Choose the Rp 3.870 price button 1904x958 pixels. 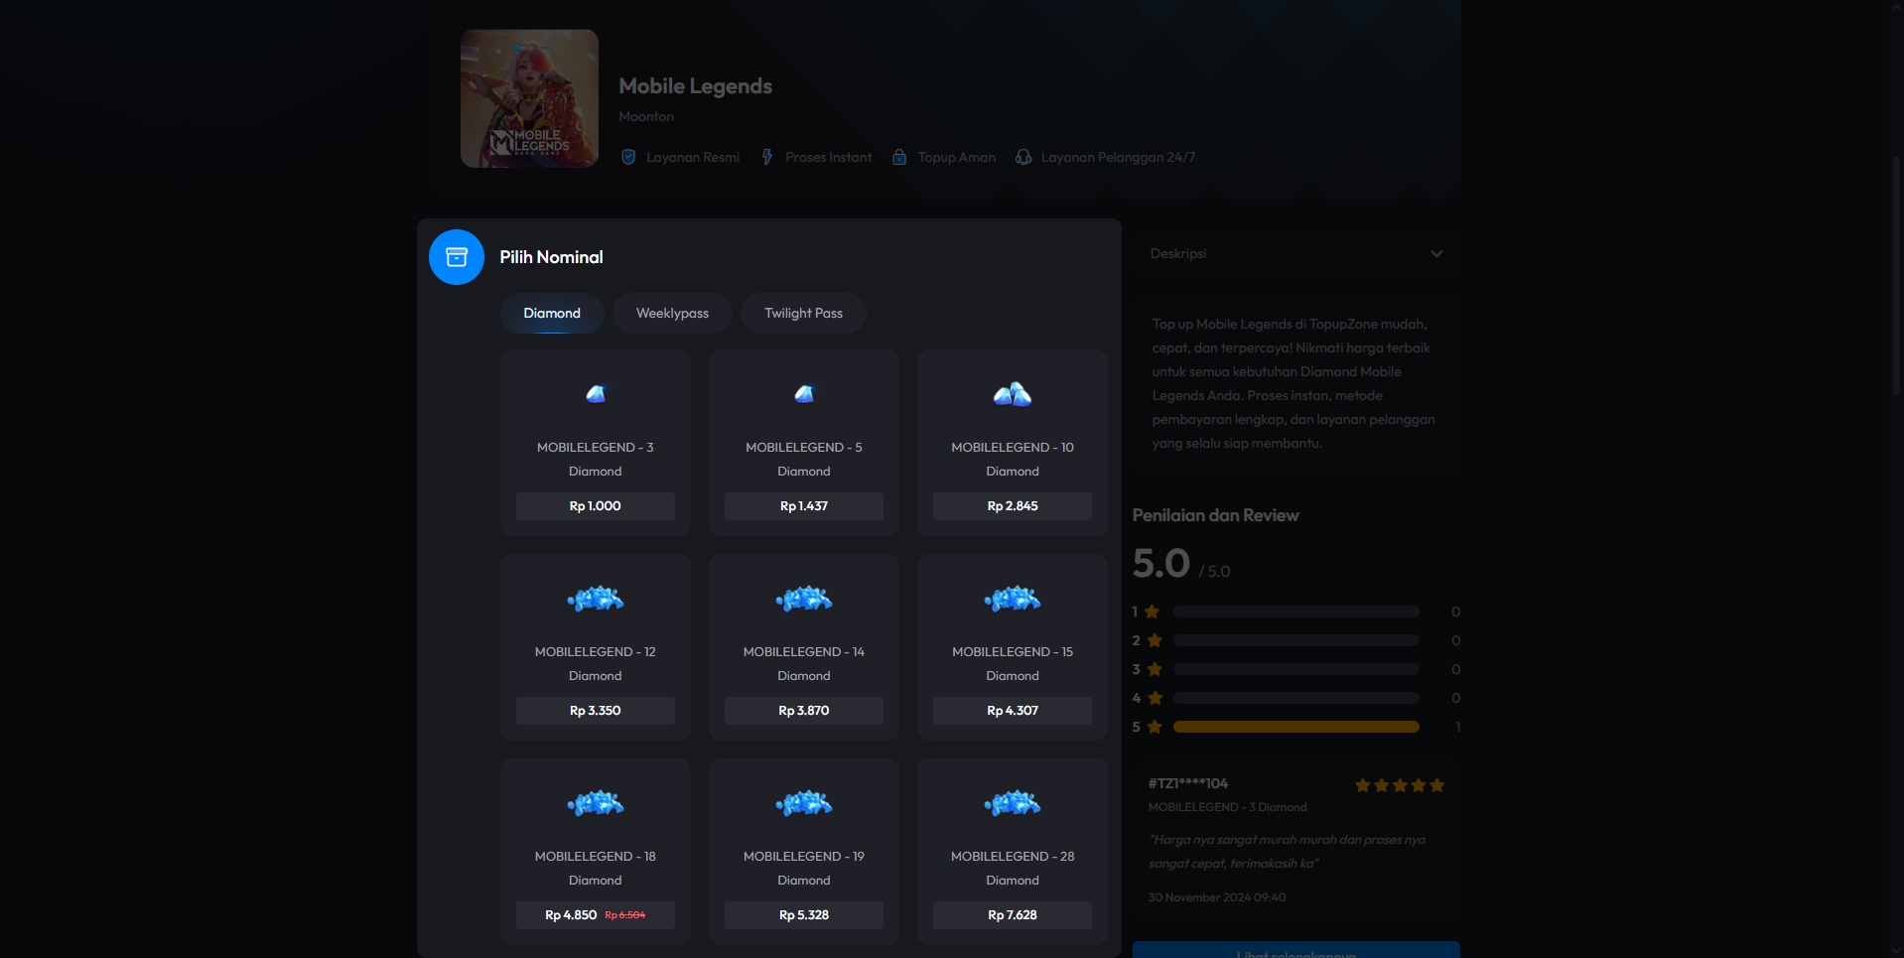[x=804, y=711]
